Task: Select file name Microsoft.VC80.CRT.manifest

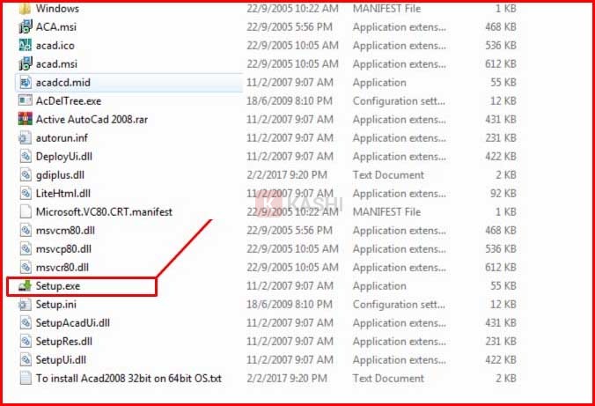Action: click(104, 212)
